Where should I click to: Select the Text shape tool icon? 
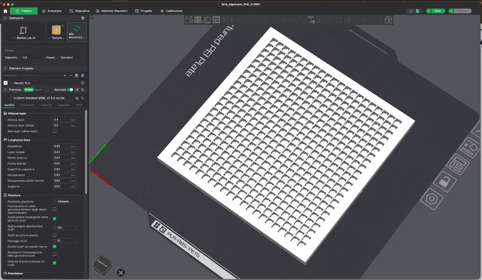pos(311,20)
